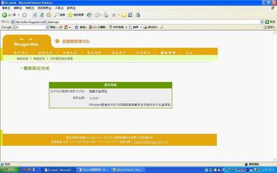Open the Tools menu
This screenshot has width=277, height=173.
click(59, 8)
